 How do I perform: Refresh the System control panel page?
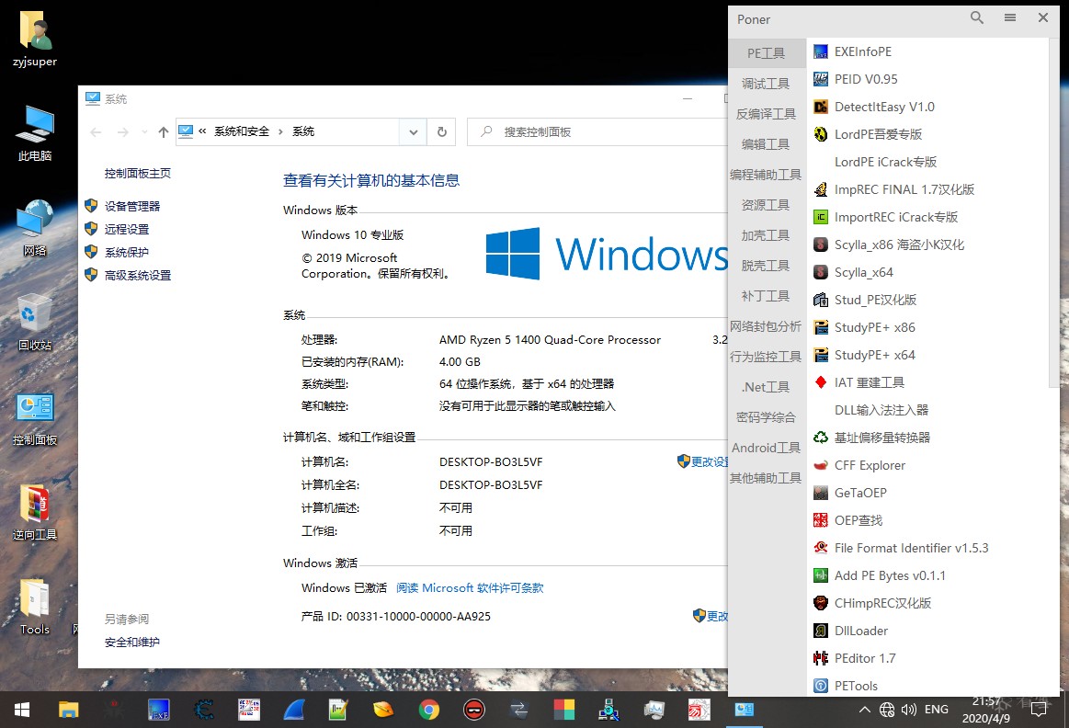point(442,132)
